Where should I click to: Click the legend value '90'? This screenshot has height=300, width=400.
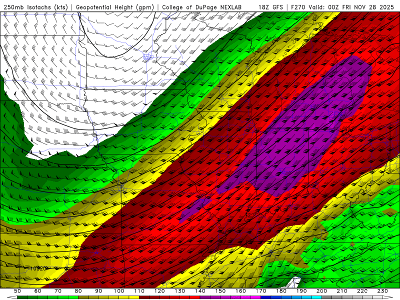pyautogui.click(x=98, y=291)
